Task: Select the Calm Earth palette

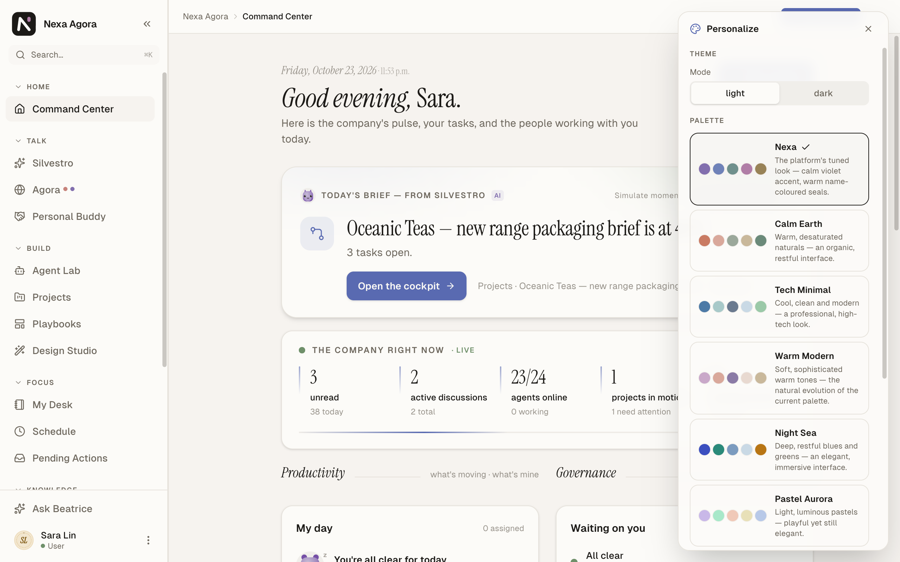Action: 779,241
